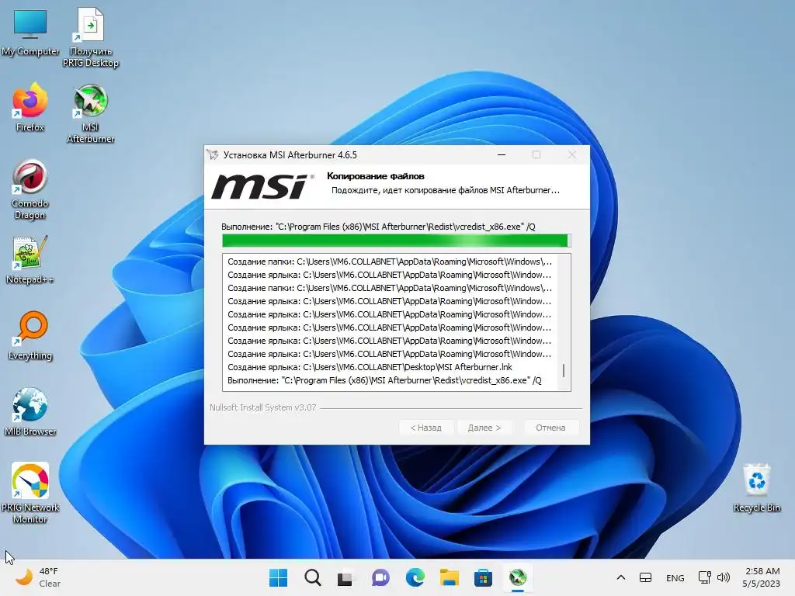
Task: Click the Отмена button in installer
Action: tap(550, 428)
